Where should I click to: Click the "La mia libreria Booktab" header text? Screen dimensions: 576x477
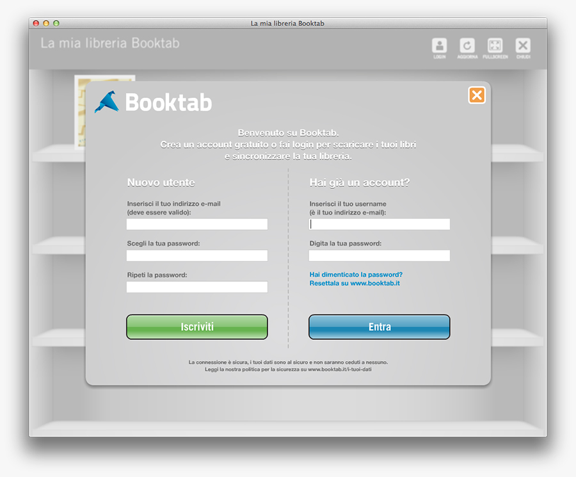tap(109, 43)
